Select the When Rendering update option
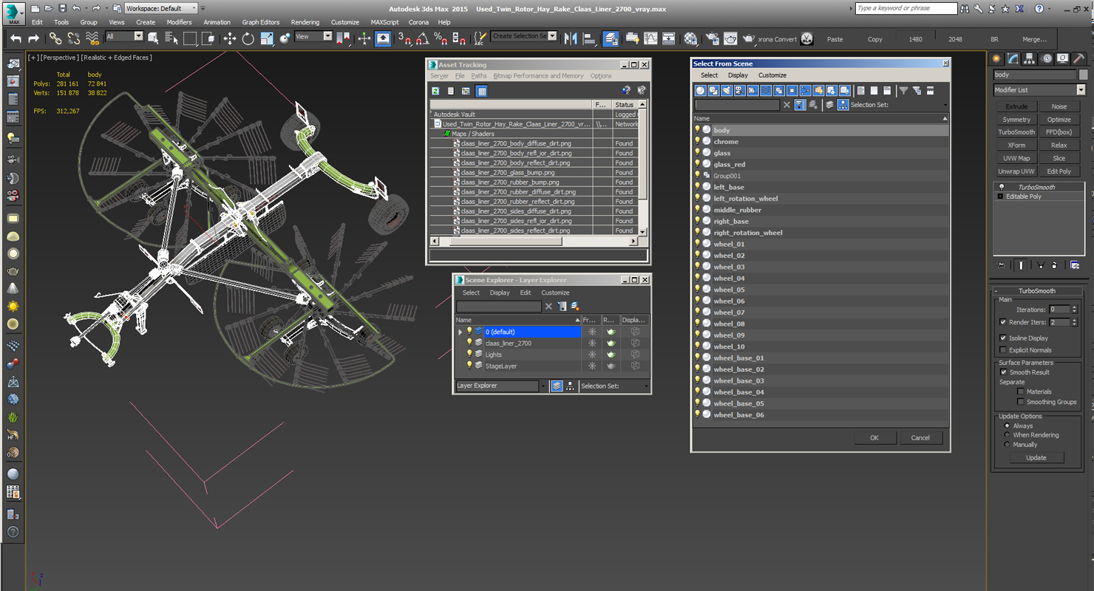The width and height of the screenshot is (1094, 591). pos(1007,435)
